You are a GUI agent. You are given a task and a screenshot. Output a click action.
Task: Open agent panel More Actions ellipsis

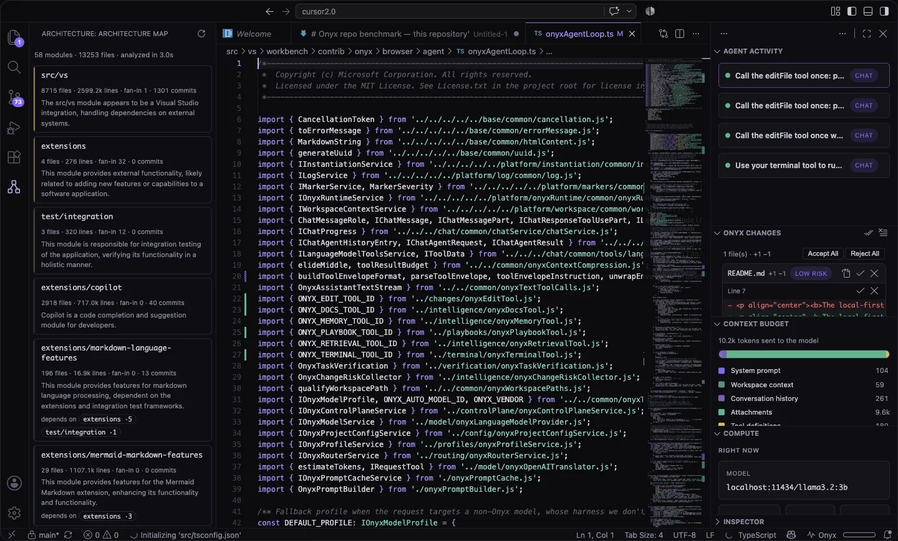[842, 34]
